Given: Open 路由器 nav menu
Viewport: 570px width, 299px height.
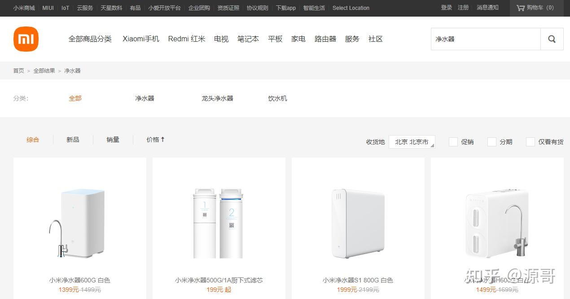Looking at the screenshot, I should coord(325,39).
